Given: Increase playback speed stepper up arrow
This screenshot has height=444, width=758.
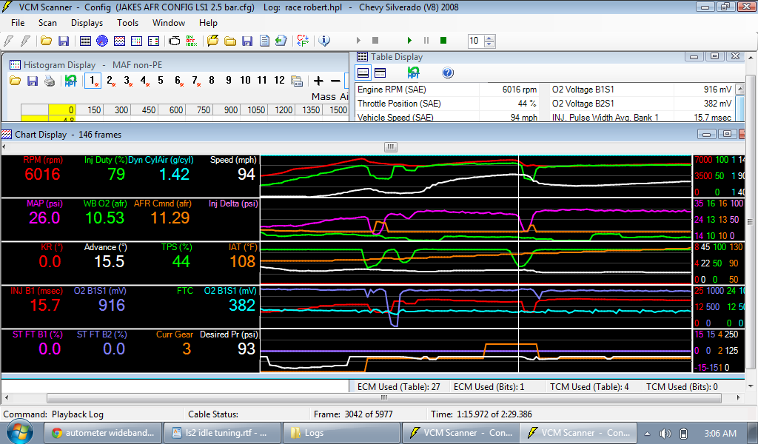Looking at the screenshot, I should pos(489,38).
